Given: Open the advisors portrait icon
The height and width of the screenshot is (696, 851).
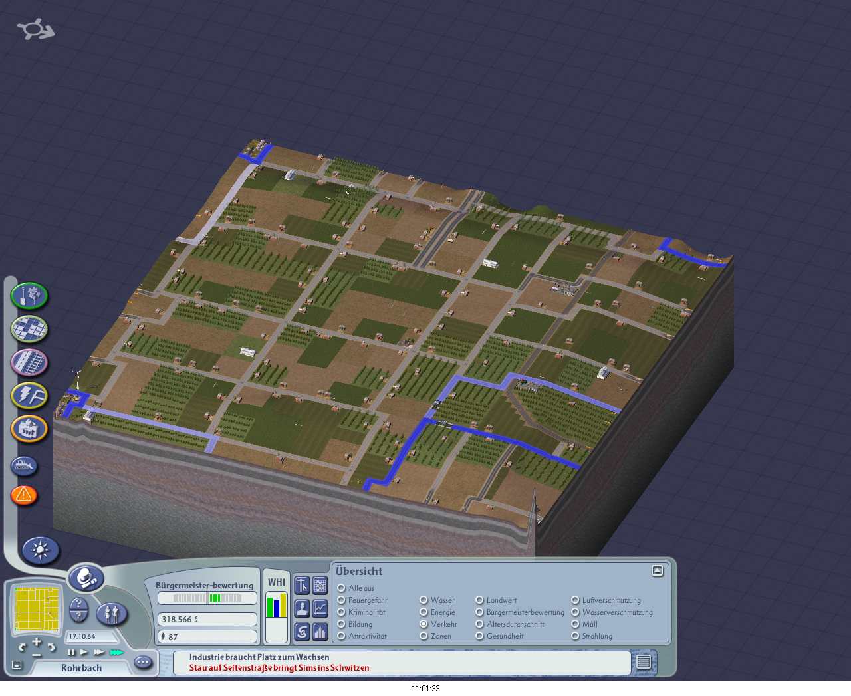Looking at the screenshot, I should point(302,608).
